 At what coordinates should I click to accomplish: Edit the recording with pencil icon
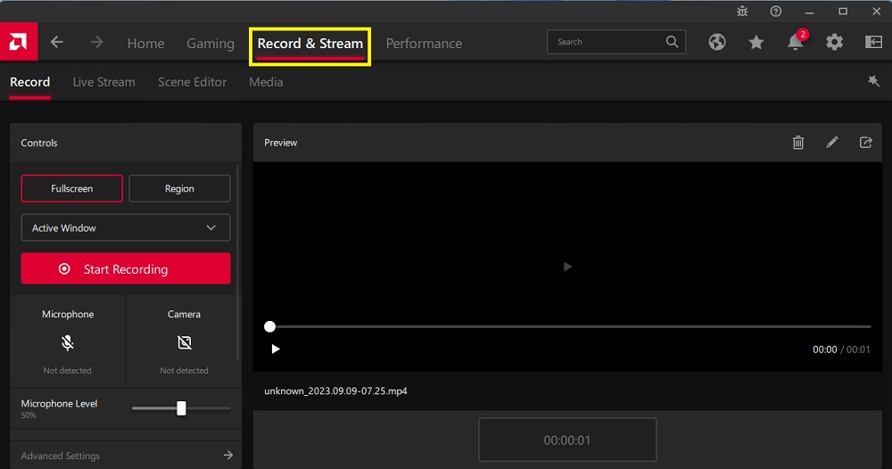click(832, 143)
